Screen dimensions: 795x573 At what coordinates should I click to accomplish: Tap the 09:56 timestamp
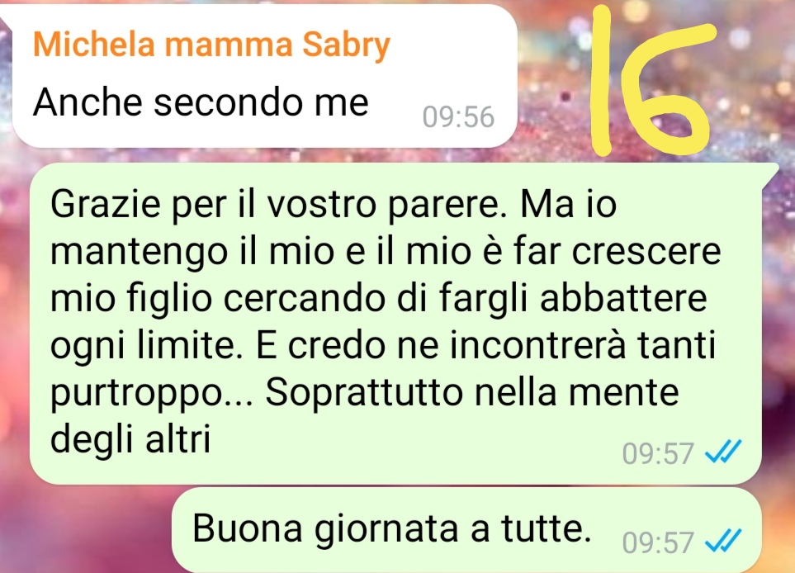coord(458,116)
